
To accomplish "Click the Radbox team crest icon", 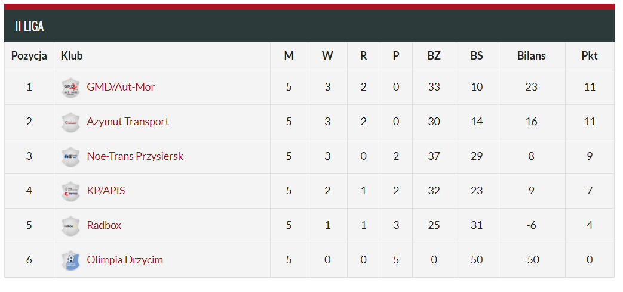I will [x=70, y=226].
